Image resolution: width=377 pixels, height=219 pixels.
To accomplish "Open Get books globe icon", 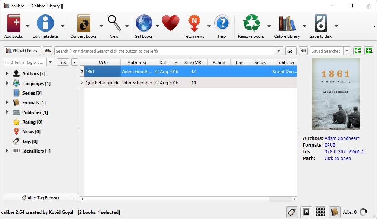I will 144,23.
